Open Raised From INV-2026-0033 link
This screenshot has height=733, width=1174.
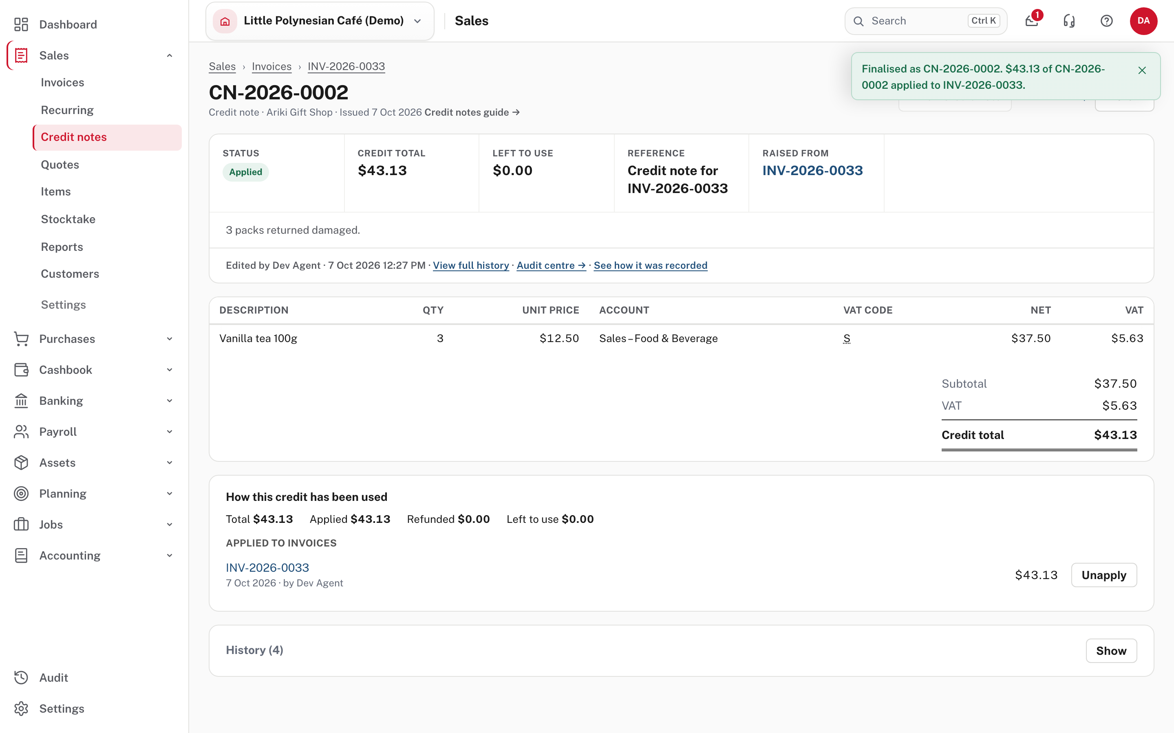[812, 171]
